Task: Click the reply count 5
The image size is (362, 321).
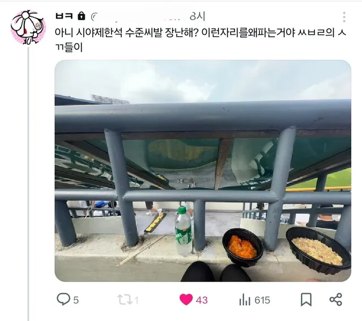Action: click(x=76, y=300)
